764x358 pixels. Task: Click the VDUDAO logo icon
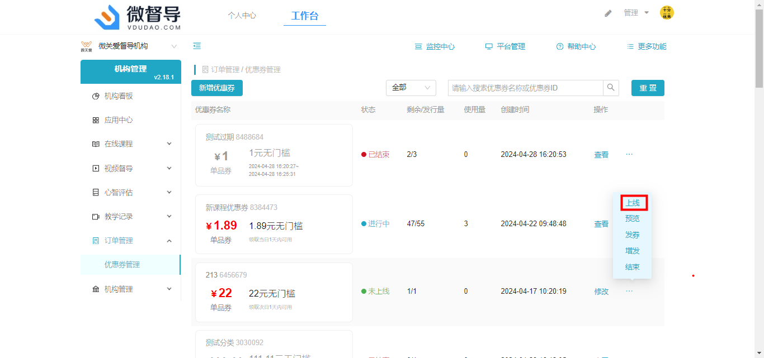[107, 17]
